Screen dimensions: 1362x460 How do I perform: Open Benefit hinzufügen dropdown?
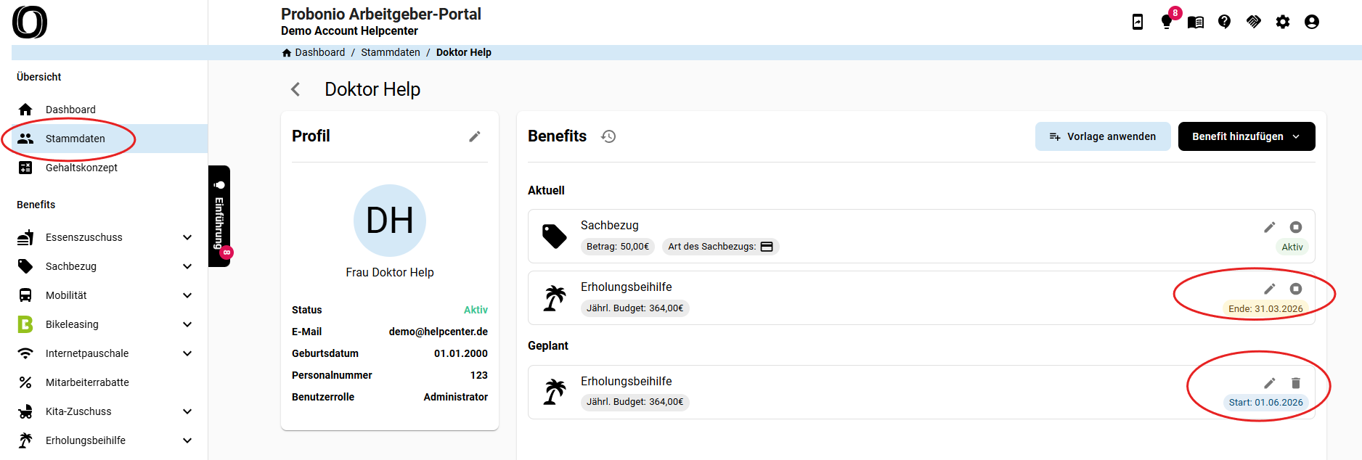click(1247, 136)
